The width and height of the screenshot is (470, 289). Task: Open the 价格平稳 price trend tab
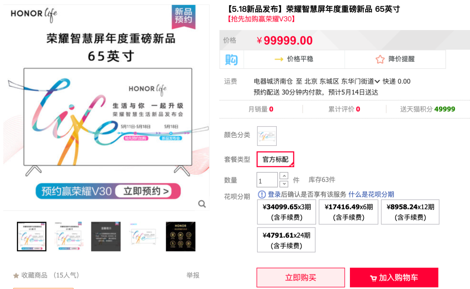(294, 59)
